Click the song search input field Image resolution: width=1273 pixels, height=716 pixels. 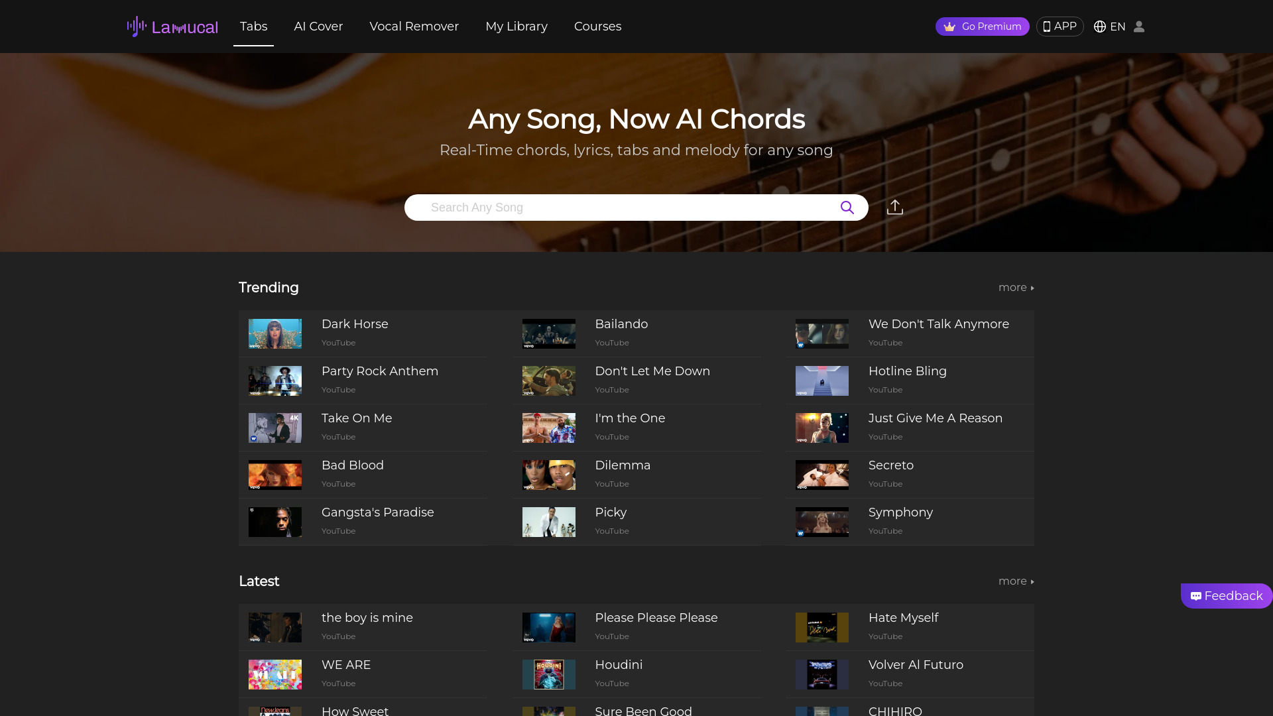coord(636,208)
